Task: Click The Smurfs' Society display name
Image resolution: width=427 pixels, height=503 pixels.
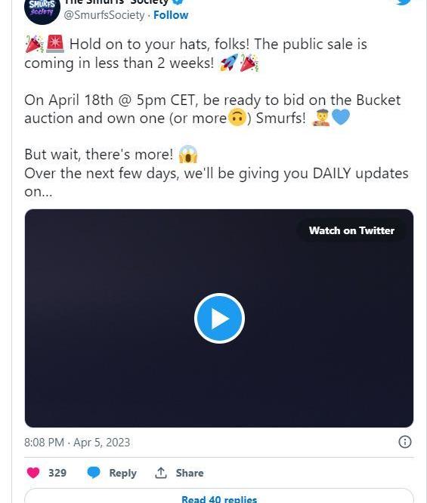Action: click(116, 2)
